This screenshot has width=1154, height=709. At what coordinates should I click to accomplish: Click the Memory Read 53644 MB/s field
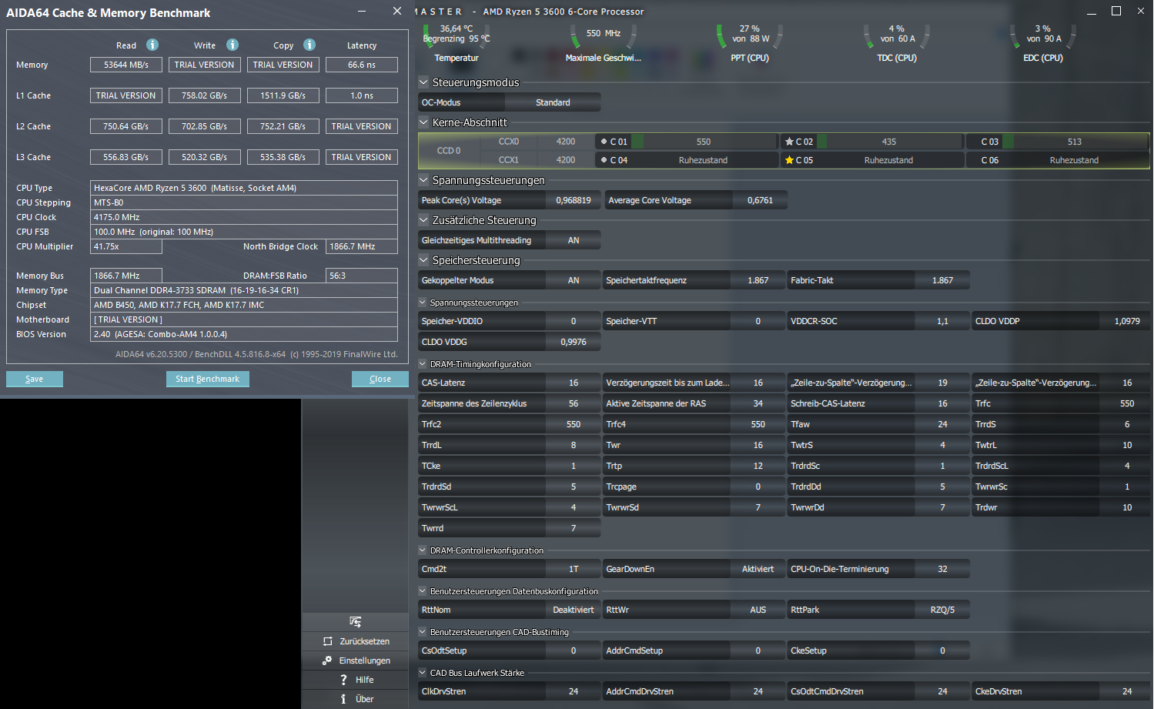tap(126, 65)
